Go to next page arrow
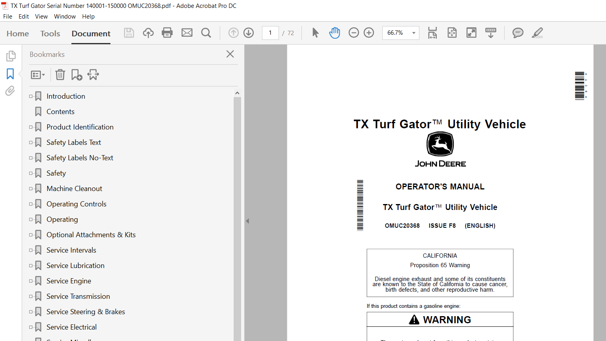 click(249, 33)
